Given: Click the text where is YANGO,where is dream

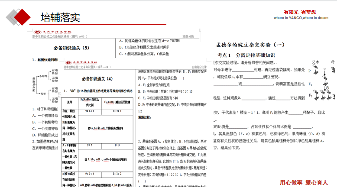Looking at the screenshot, I should point(301,18).
